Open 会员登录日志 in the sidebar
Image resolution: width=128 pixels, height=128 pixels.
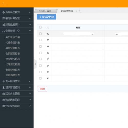pos(13,70)
